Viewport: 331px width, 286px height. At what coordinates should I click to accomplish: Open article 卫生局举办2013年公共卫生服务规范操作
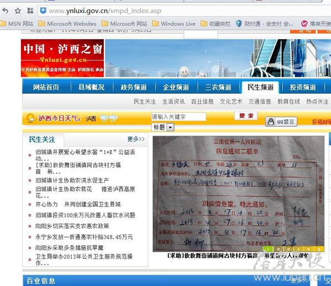[x=84, y=260]
